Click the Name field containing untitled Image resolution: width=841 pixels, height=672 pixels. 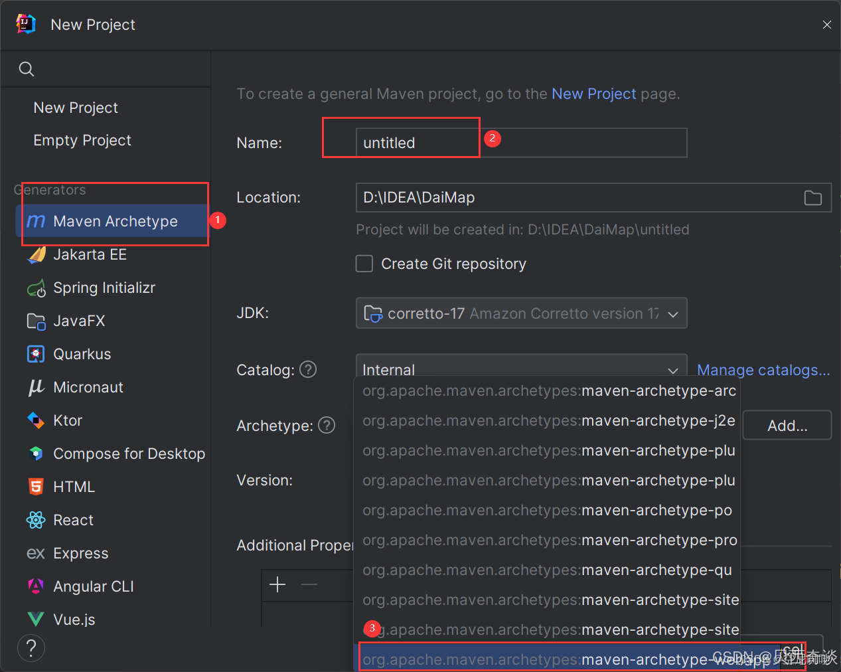(x=521, y=143)
